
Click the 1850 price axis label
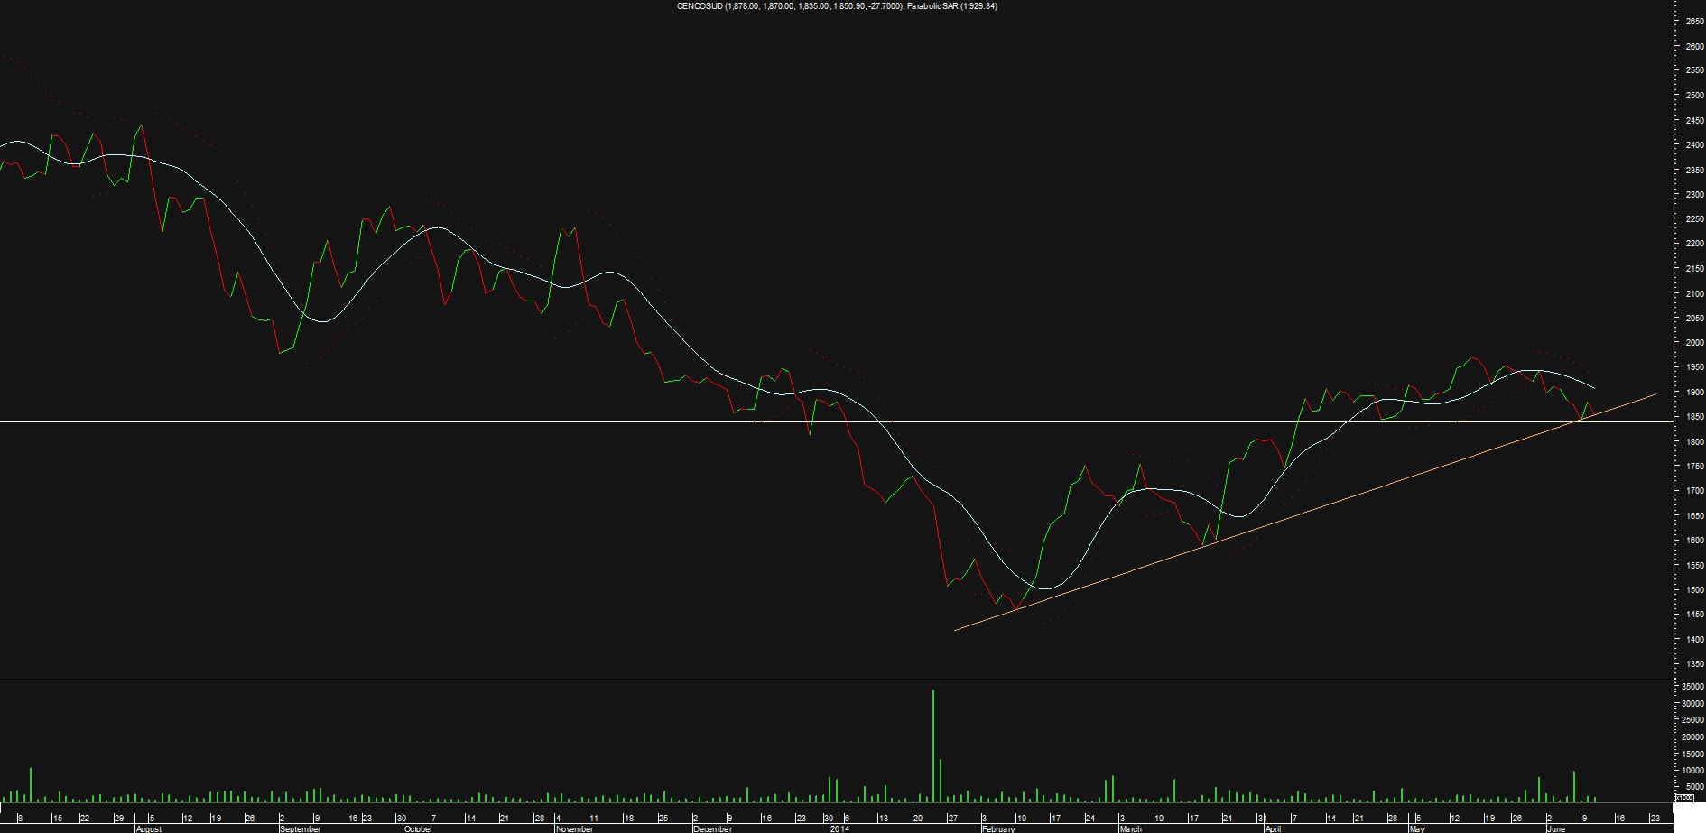(1694, 417)
